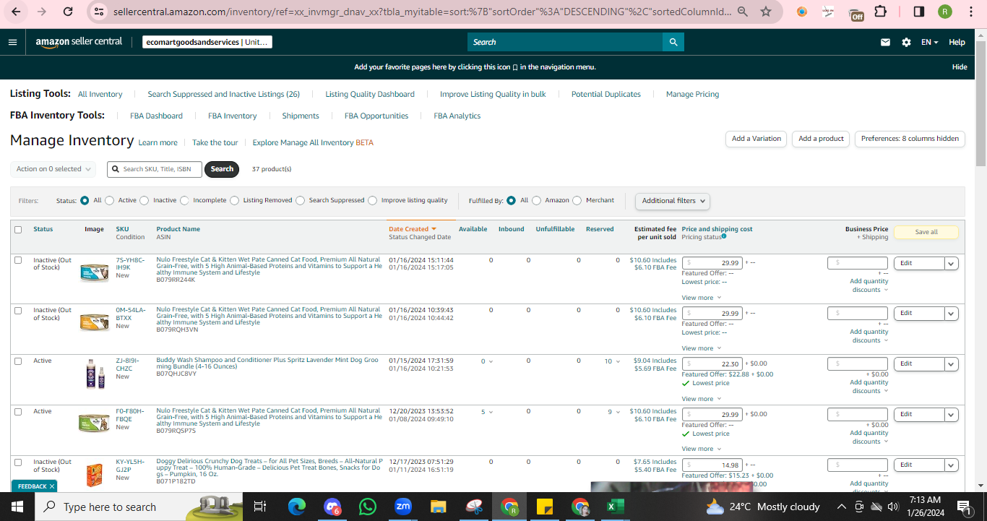Open the hamburger navigation menu
Viewport: 987px width, 521px height.
click(x=12, y=42)
